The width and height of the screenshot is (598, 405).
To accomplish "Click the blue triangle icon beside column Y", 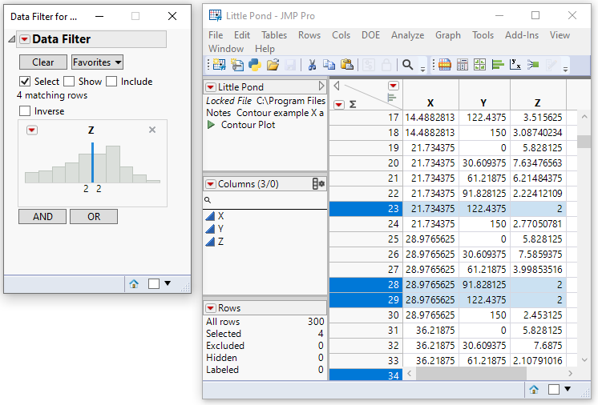I will (x=210, y=229).
